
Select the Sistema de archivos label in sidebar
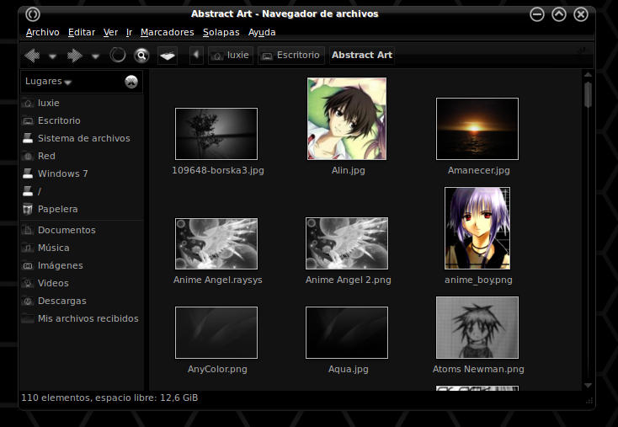point(84,138)
